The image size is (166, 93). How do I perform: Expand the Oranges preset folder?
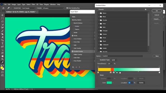99,31
